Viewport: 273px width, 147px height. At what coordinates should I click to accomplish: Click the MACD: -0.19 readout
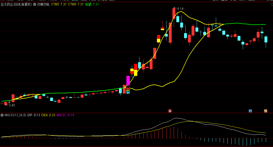coord(65,115)
